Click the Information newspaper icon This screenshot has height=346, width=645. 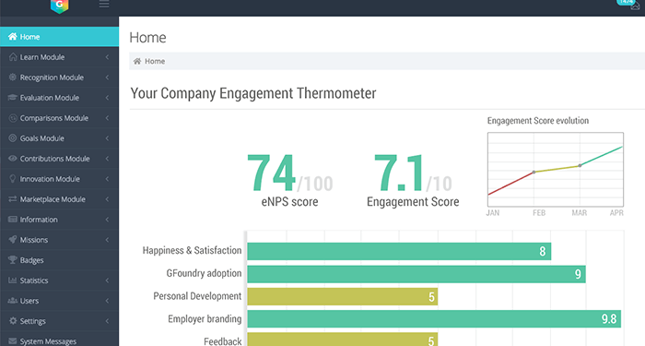pyautogui.click(x=13, y=220)
